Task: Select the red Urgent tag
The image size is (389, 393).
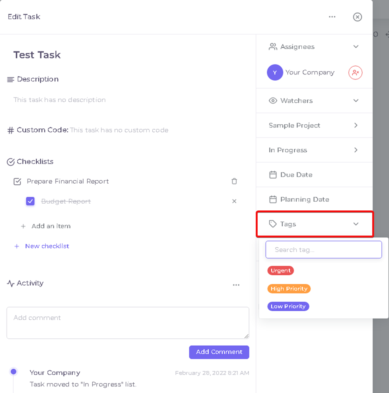Action: pyautogui.click(x=280, y=271)
